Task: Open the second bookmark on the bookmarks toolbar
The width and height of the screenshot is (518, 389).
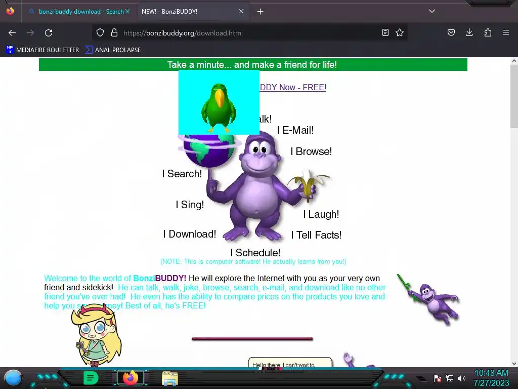Action: tap(113, 50)
